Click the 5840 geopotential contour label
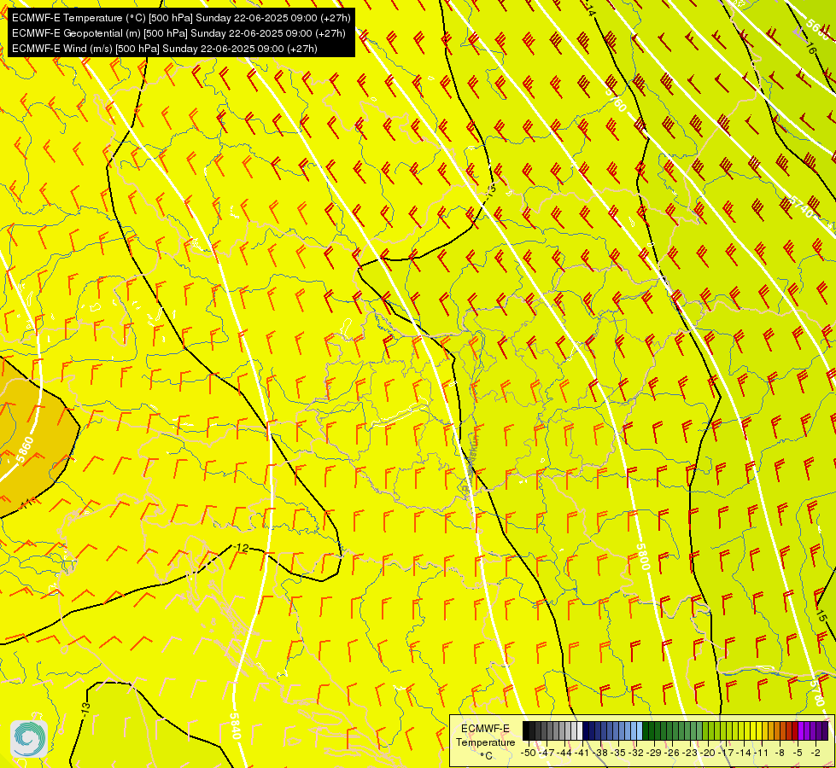The width and height of the screenshot is (836, 768). pyautogui.click(x=236, y=726)
